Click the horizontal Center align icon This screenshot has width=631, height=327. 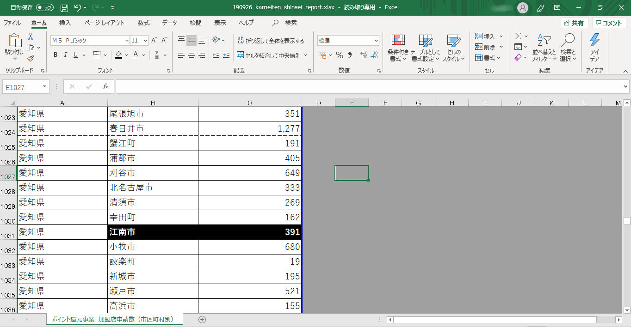coord(192,55)
